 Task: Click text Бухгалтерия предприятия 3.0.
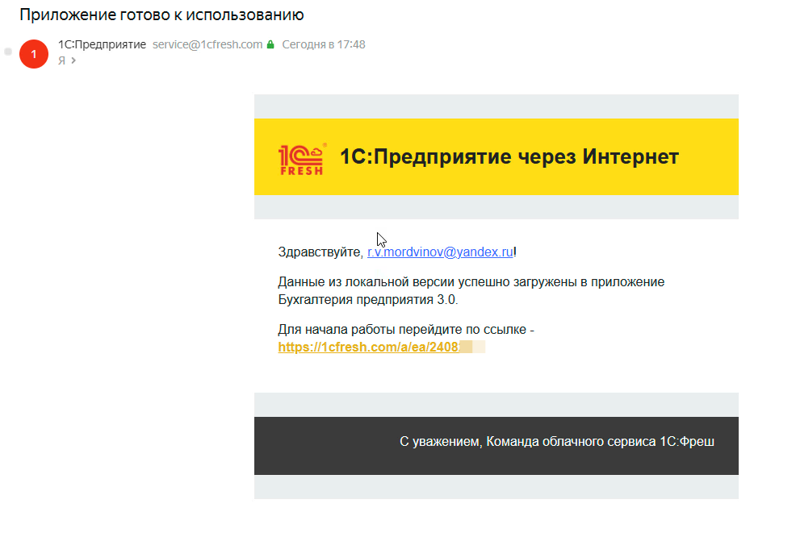pos(368,300)
